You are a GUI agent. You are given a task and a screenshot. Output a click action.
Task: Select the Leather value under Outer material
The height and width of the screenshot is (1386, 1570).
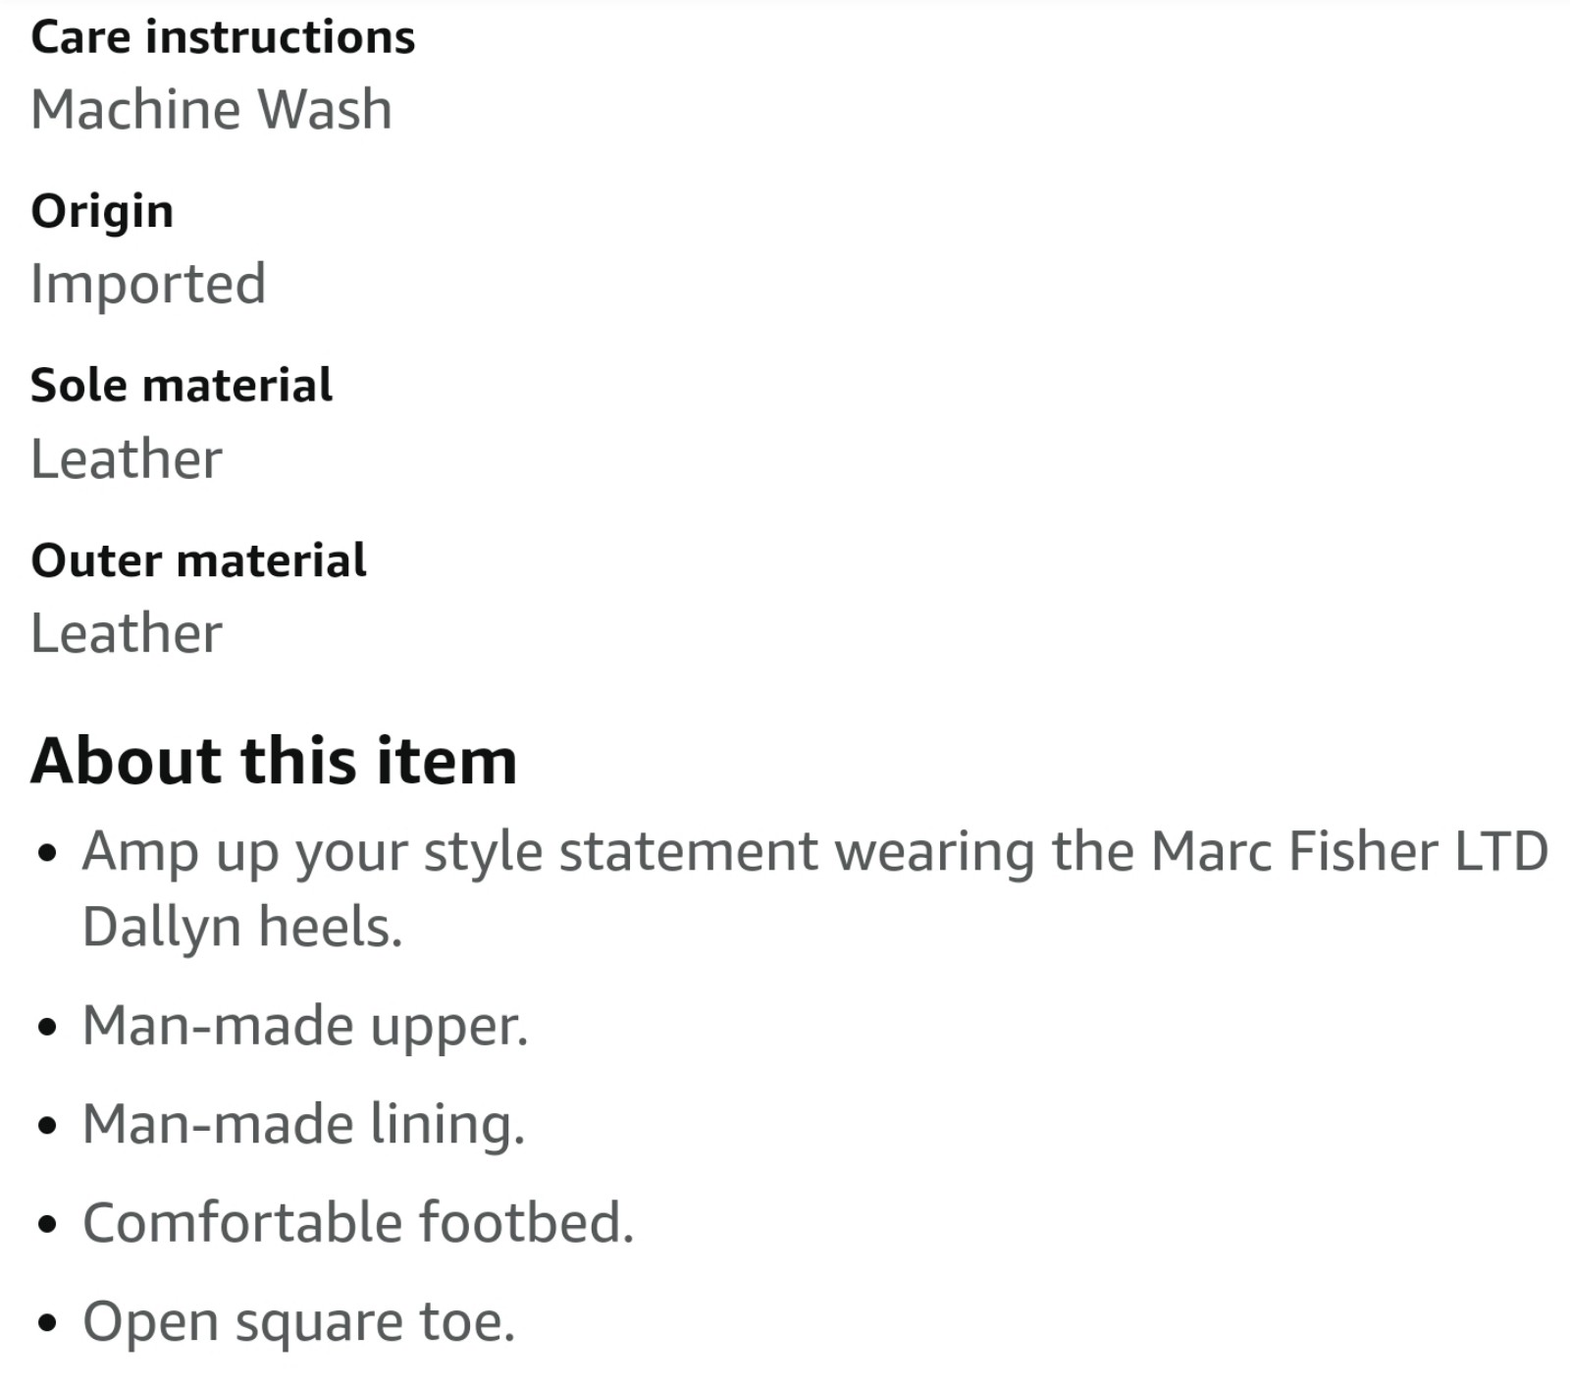127,633
